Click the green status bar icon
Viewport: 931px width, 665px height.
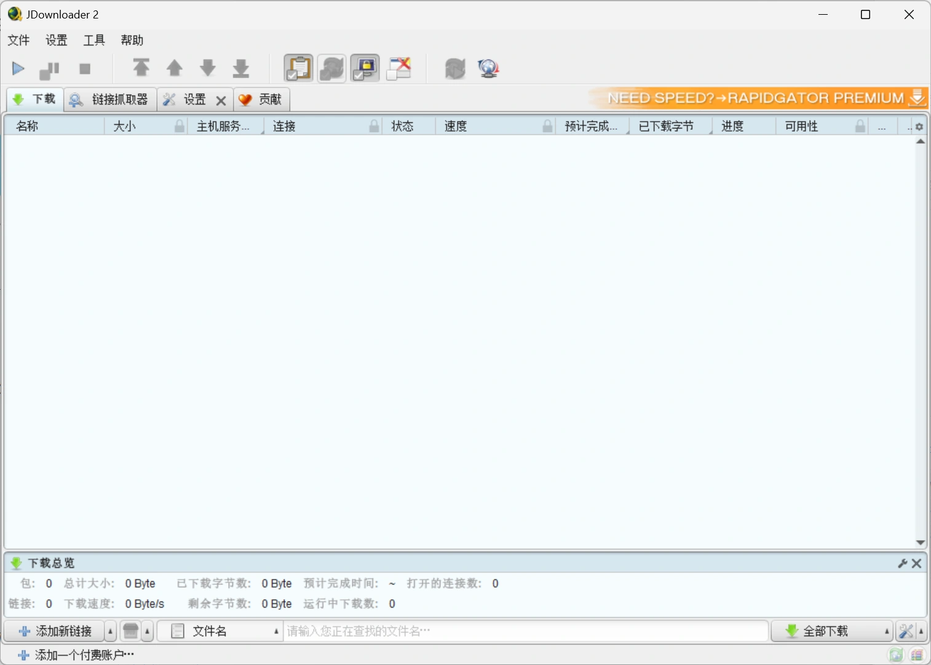[x=897, y=655]
